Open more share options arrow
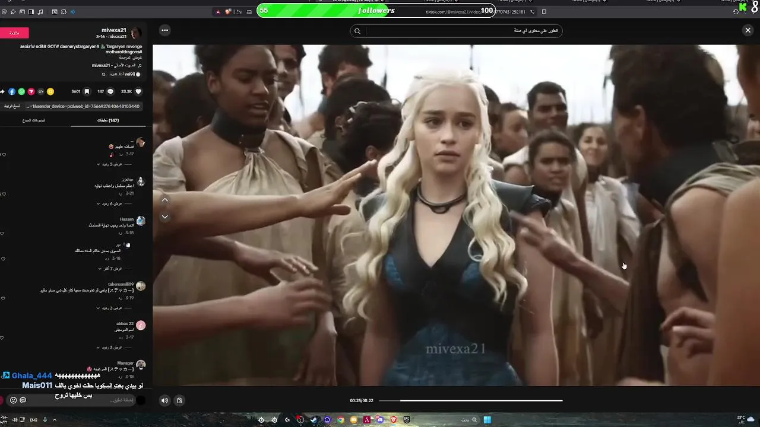The height and width of the screenshot is (427, 760). point(2,91)
